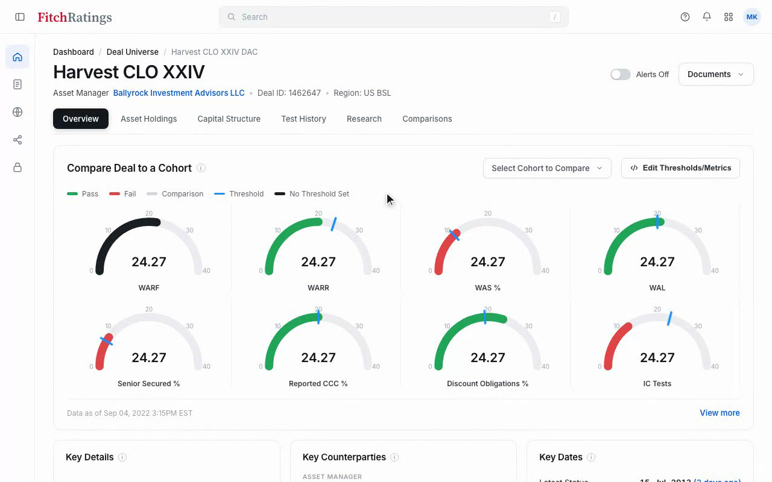Click Harvest CLO XXIV DAC breadcrumb

[215, 52]
